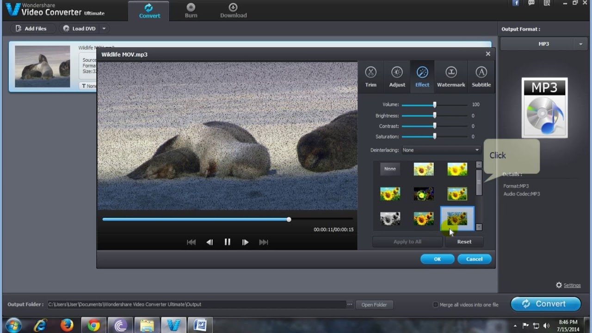592x333 pixels.
Task: Open the MP3 output format dropdown arrow
Action: (580, 44)
